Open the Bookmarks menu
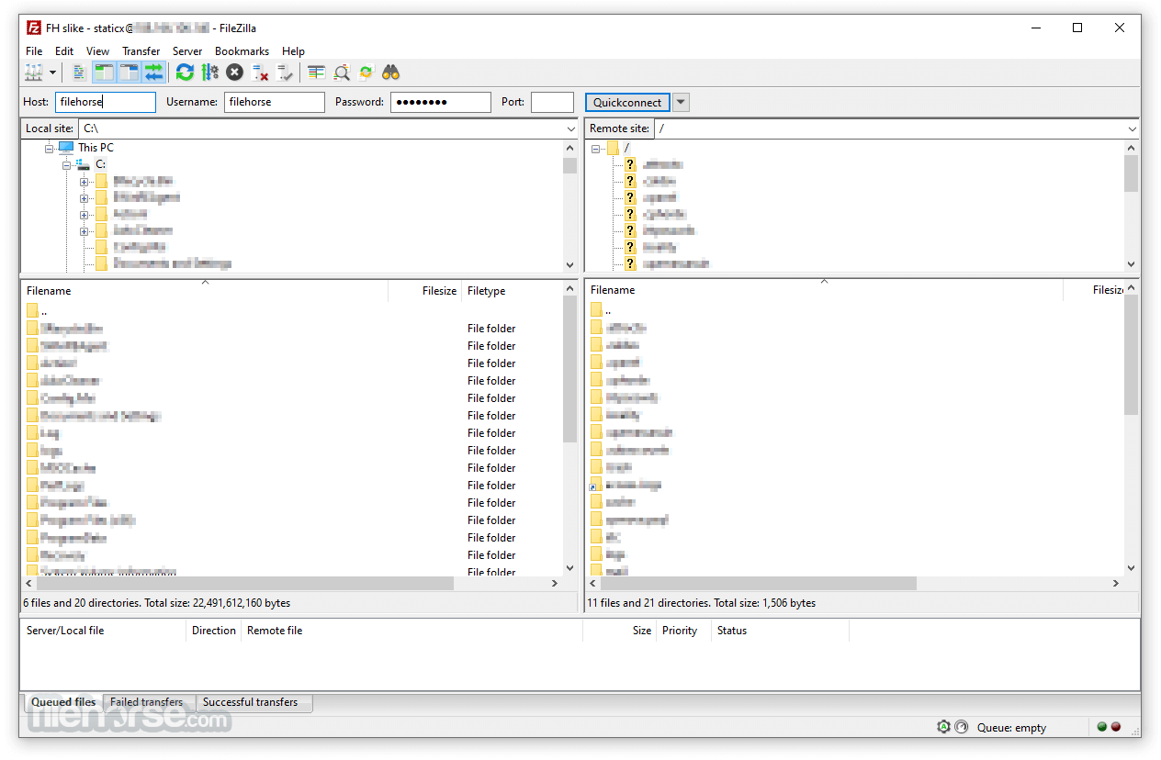 [x=242, y=51]
